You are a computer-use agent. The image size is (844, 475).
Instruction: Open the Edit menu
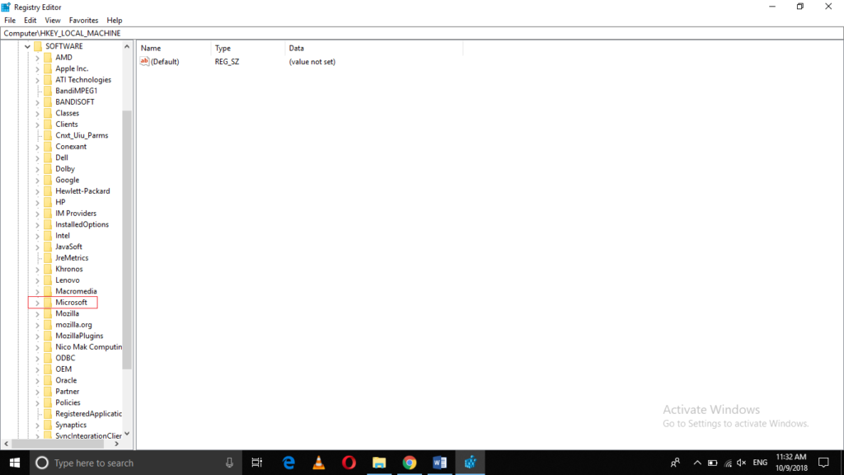(x=30, y=20)
